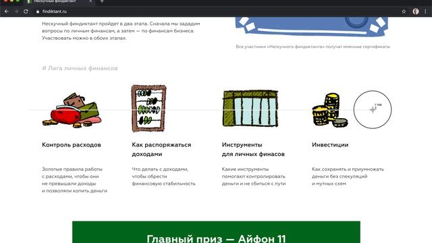Click description text Как сохранять и приумножать
The height and width of the screenshot is (243, 432).
[x=348, y=176]
